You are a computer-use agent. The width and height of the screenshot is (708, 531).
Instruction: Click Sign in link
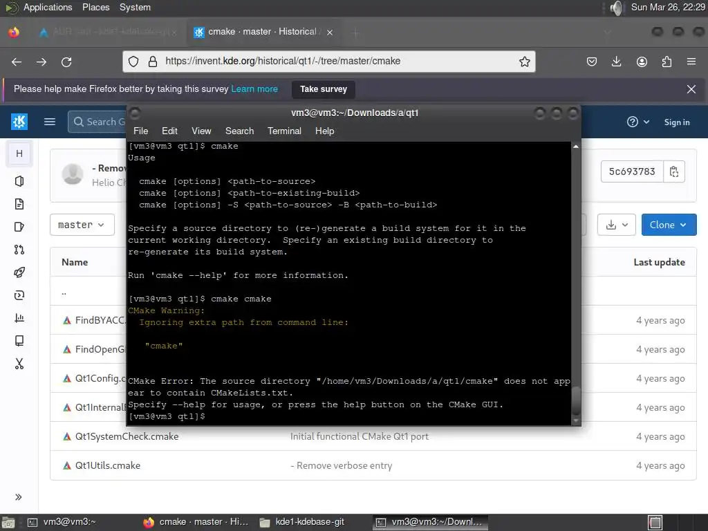[676, 122]
